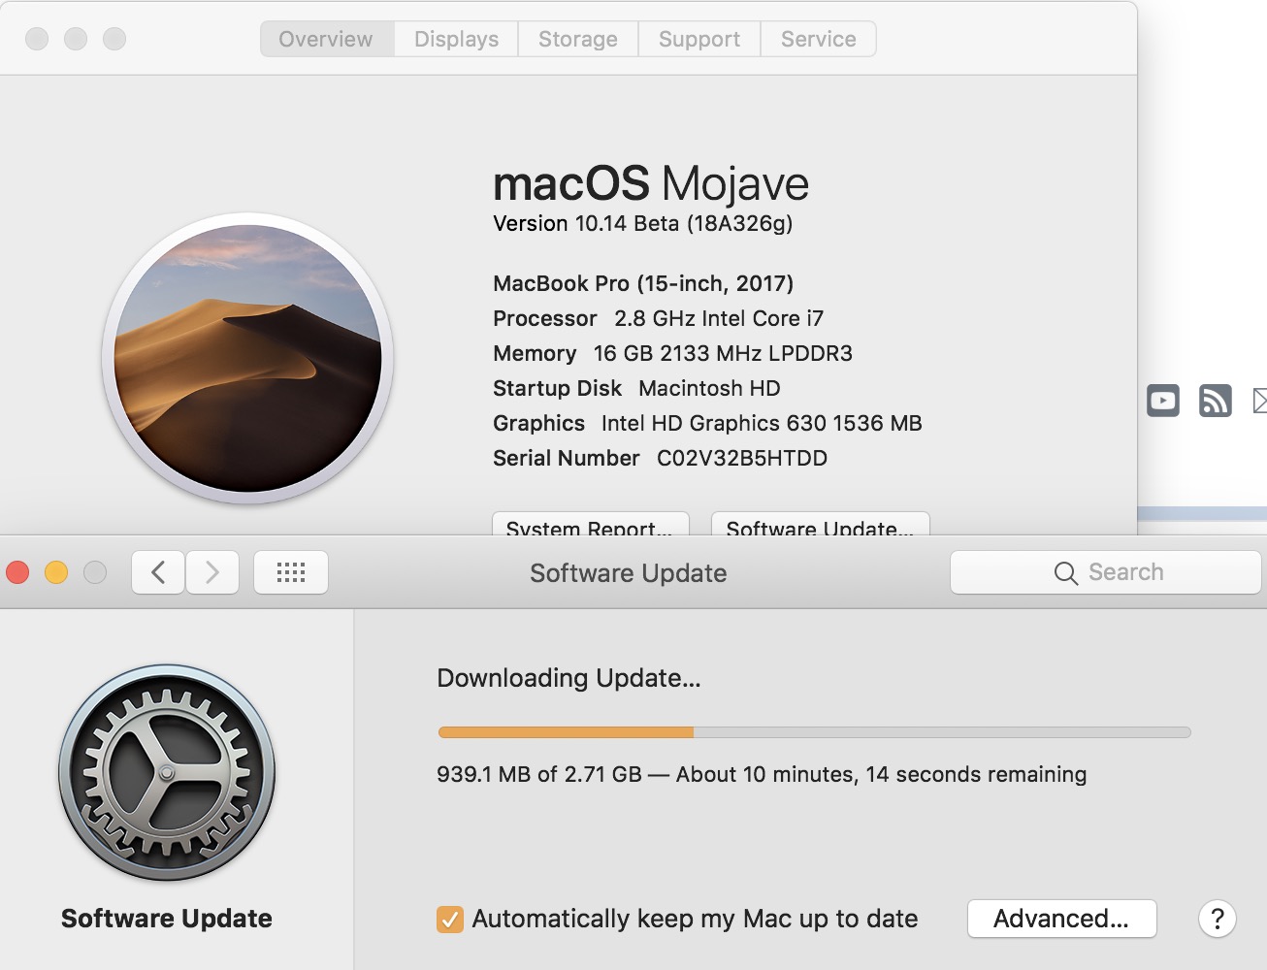Minimize Software Update with the yellow button
Image resolution: width=1267 pixels, height=970 pixels.
point(56,572)
